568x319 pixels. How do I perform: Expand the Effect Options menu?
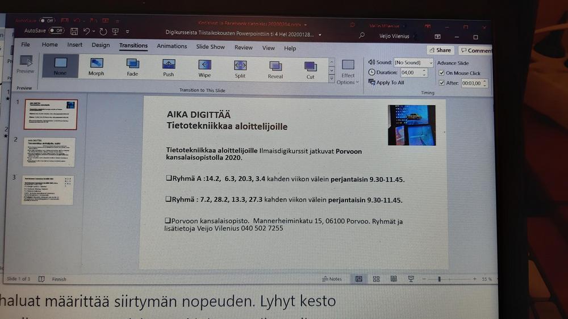point(348,72)
